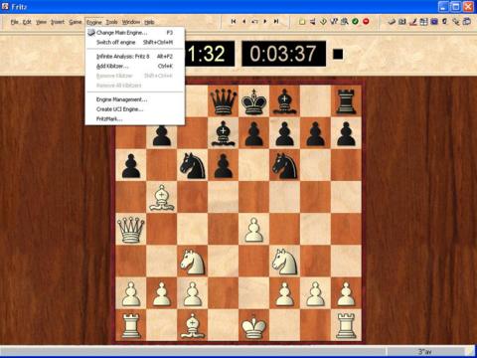
Task: Click the 0:03:37 chess clock
Action: (283, 54)
